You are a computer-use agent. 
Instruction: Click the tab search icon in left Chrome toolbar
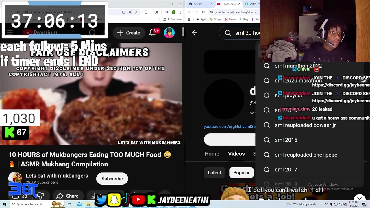click(x=156, y=12)
